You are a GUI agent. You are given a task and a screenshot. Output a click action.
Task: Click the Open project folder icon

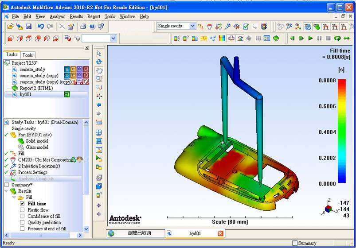10,26
